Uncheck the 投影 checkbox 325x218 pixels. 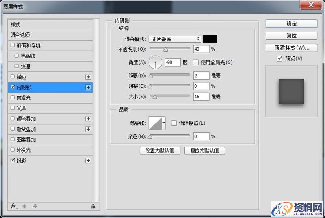point(13,160)
